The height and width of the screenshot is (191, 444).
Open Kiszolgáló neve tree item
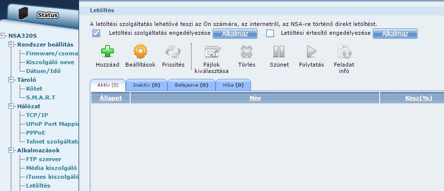tap(50, 62)
